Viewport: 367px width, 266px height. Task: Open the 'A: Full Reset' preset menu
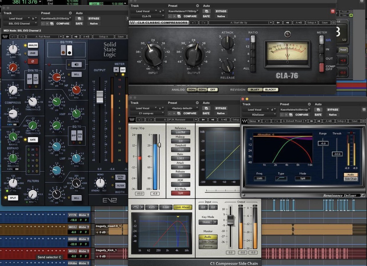tap(44, 36)
